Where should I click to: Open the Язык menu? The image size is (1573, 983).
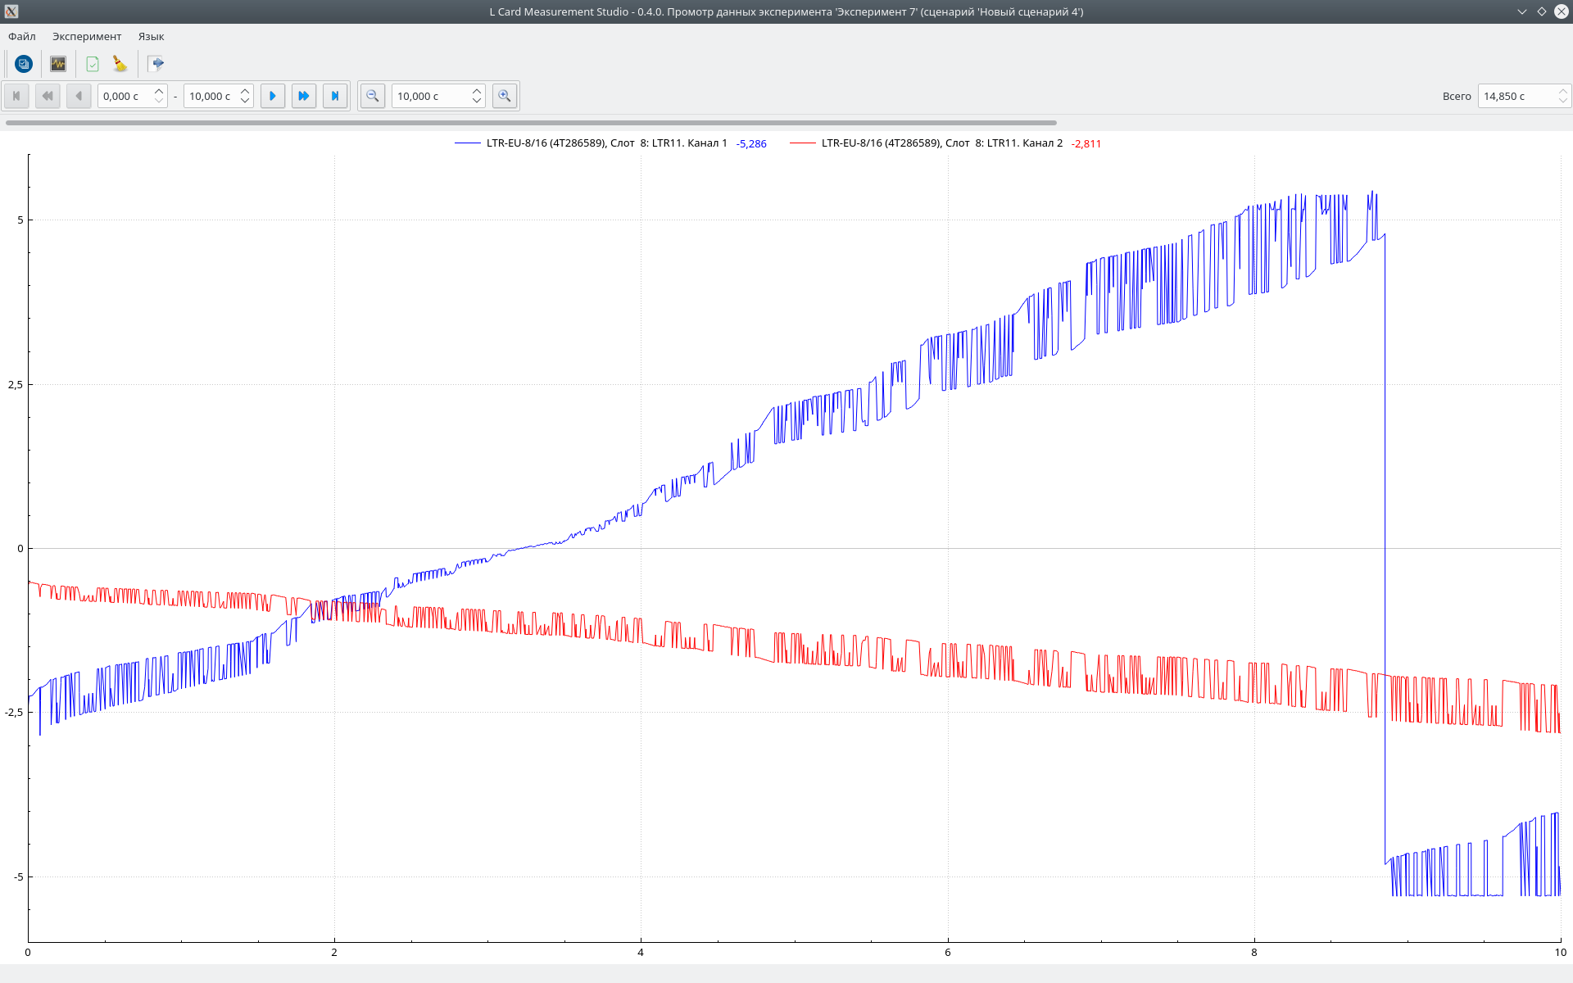tap(151, 36)
